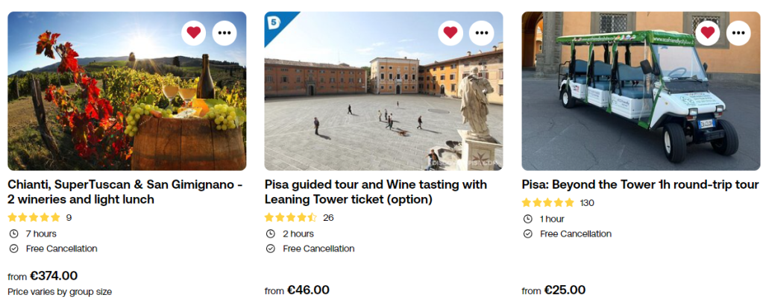Open Chianti, SuperTuscan & San Gimignano tour title
The width and height of the screenshot is (763, 300).
tap(125, 192)
